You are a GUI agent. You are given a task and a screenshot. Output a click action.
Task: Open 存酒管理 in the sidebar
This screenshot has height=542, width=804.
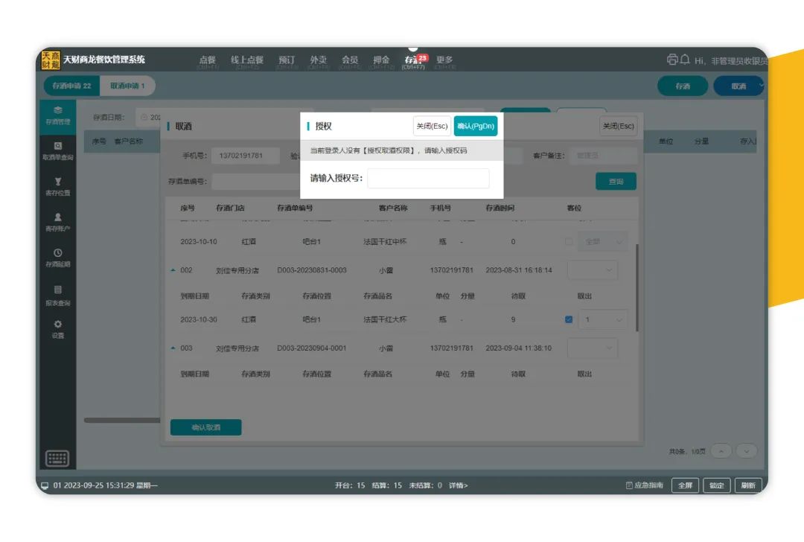[x=58, y=115]
